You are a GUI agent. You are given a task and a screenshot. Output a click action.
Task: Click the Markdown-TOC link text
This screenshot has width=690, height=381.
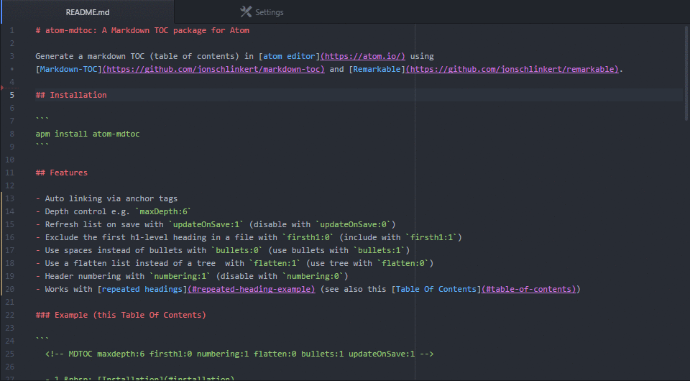[68, 69]
